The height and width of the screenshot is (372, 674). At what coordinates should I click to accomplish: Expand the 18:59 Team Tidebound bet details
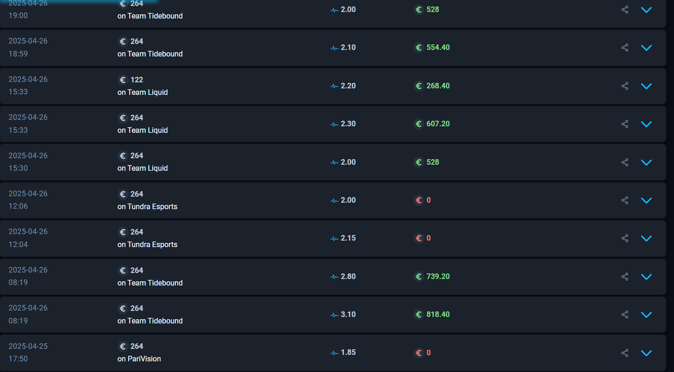tap(646, 48)
